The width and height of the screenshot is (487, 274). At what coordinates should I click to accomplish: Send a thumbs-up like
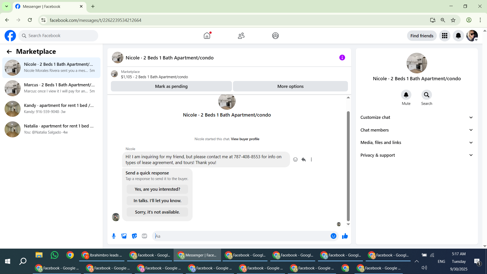coord(345,236)
